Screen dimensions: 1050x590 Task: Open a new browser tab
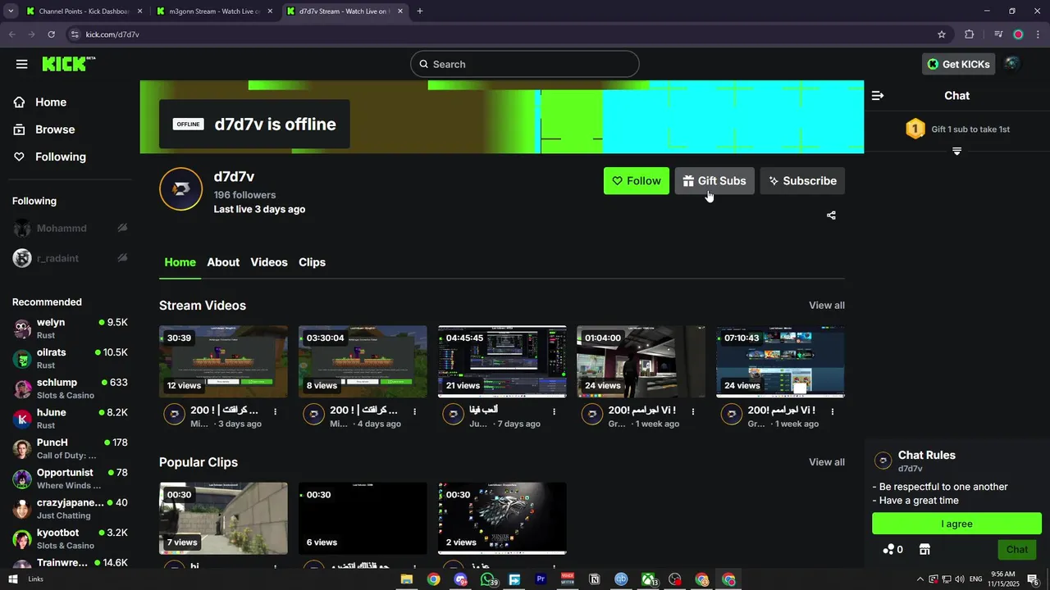420,11
